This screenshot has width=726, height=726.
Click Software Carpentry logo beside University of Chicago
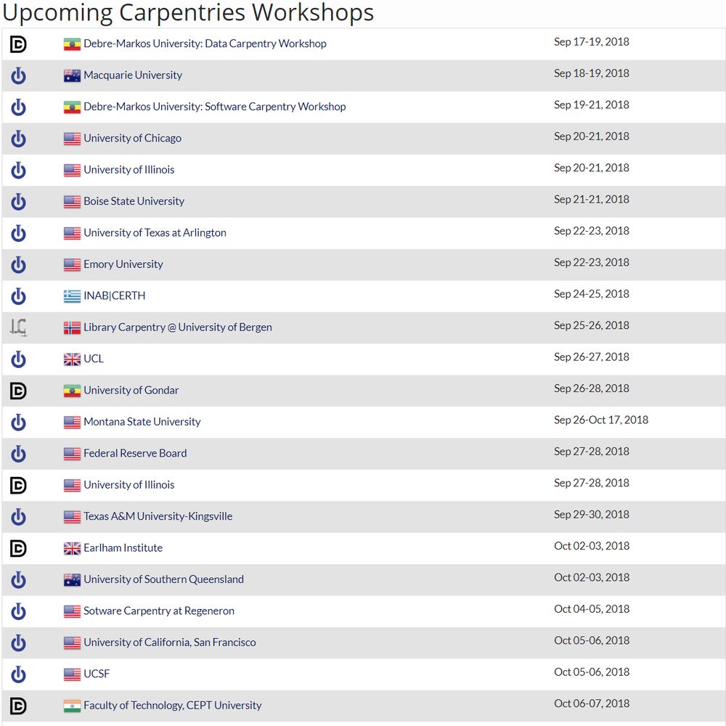pyautogui.click(x=18, y=139)
